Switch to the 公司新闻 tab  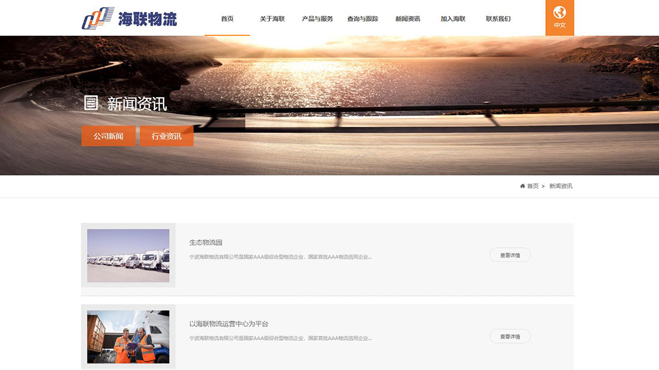click(108, 136)
